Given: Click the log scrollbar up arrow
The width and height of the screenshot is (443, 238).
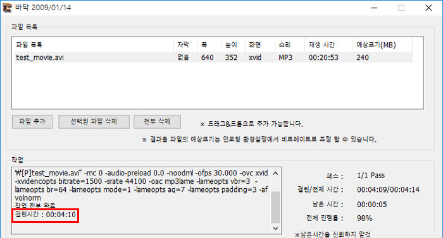Looking at the screenshot, I should (x=276, y=173).
